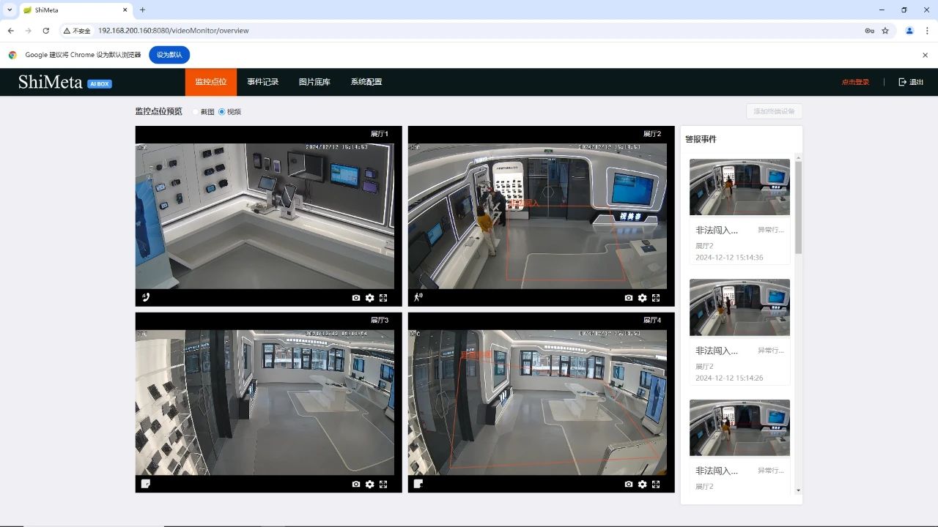
Task: Open the 事件记录 tab
Action: [x=263, y=82]
